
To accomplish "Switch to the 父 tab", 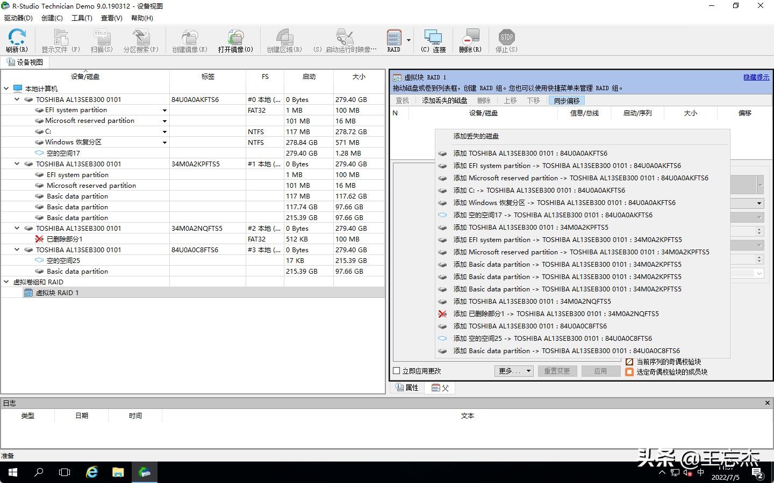I will pos(440,387).
